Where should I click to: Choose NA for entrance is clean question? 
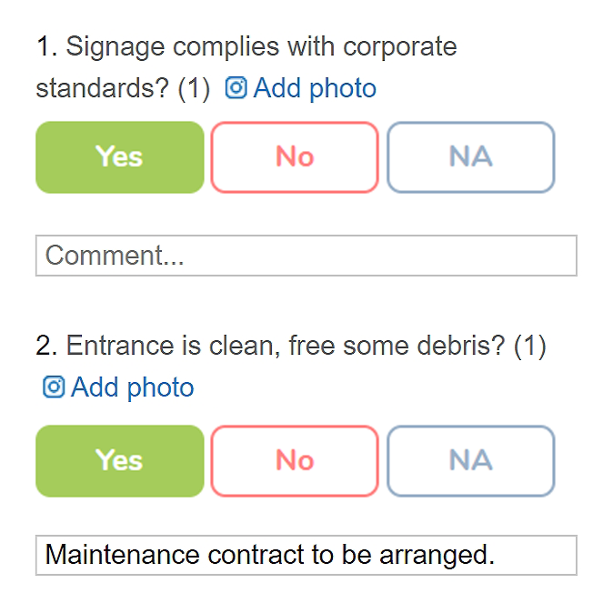click(x=471, y=461)
